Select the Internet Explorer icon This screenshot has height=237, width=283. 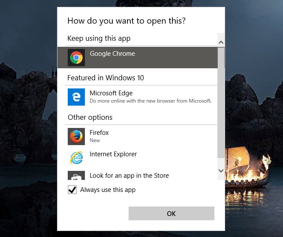click(76, 158)
